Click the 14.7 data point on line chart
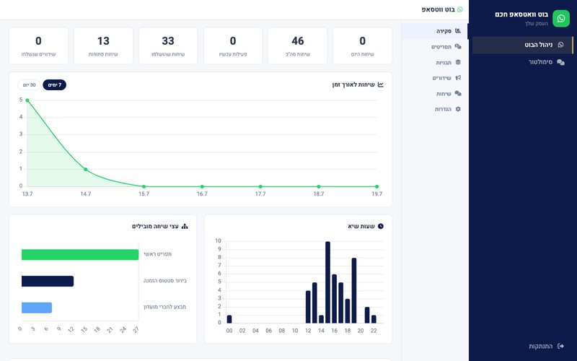 click(x=86, y=170)
